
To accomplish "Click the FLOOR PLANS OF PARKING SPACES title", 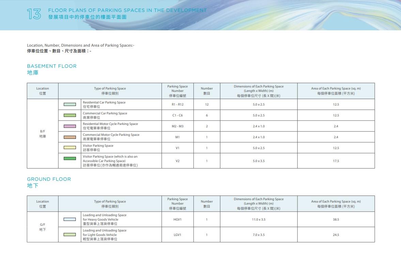I will tap(127, 10).
